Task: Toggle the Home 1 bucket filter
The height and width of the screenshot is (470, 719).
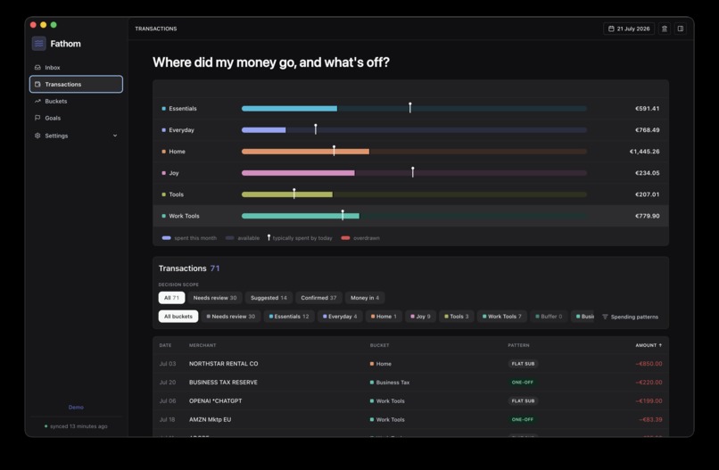Action: (384, 317)
